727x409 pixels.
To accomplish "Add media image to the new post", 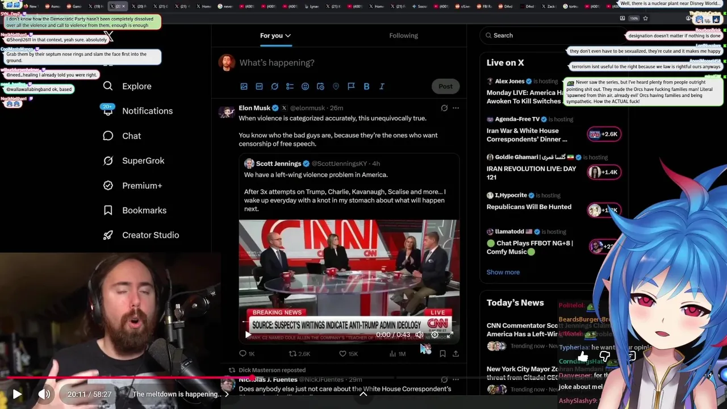I will [x=244, y=86].
